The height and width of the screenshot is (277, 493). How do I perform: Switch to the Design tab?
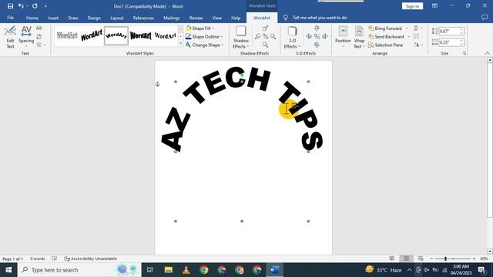[94, 18]
